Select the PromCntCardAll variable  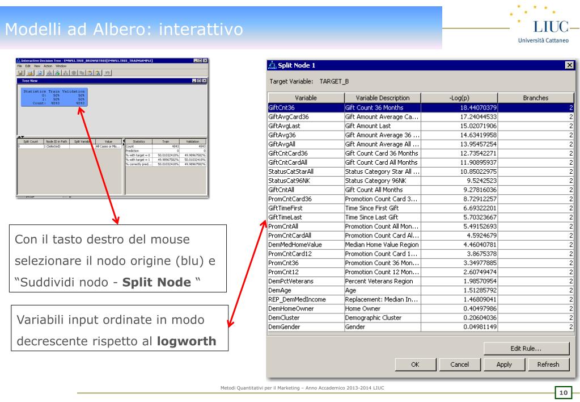tap(306, 235)
